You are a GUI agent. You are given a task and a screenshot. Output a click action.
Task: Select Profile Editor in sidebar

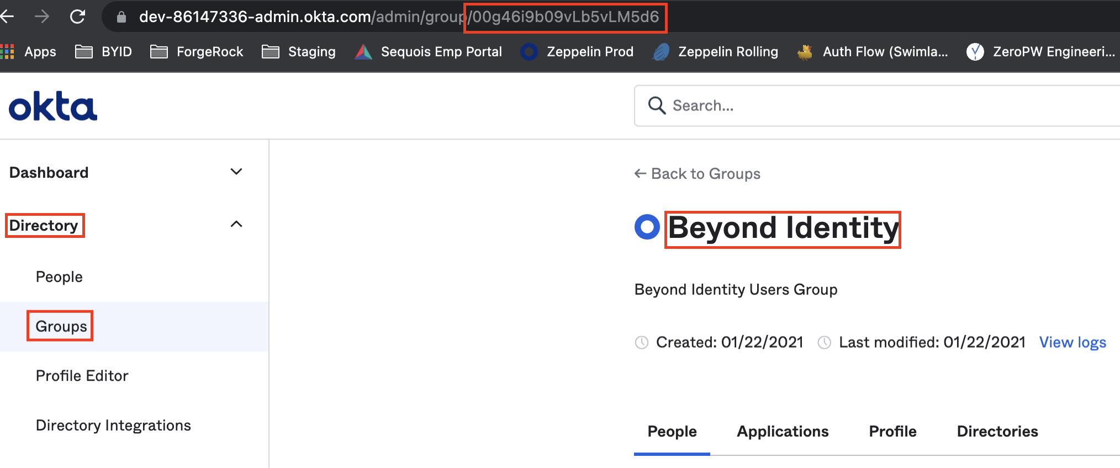82,376
